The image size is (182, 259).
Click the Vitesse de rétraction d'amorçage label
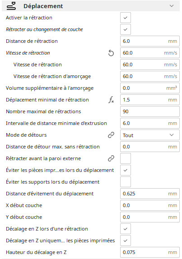click(52, 76)
